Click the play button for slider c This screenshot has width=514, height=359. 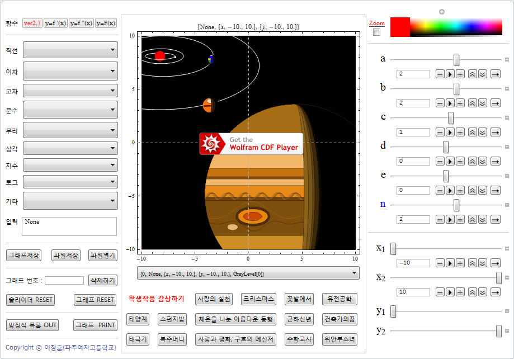coord(450,132)
